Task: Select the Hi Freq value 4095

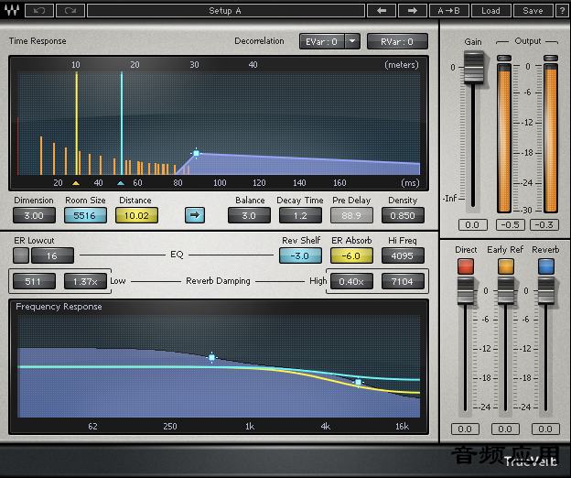Action: click(x=403, y=255)
